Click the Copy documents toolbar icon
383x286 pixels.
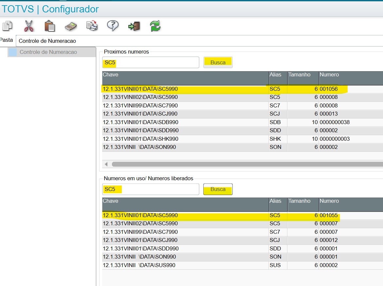click(x=7, y=26)
